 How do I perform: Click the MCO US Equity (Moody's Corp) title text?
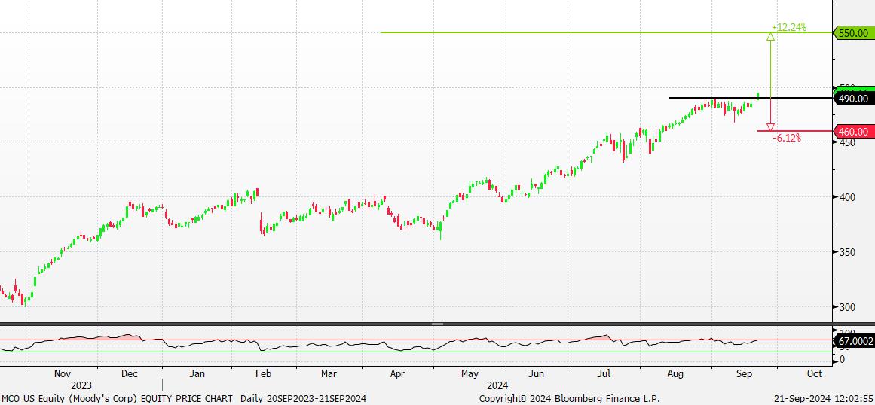(x=68, y=399)
